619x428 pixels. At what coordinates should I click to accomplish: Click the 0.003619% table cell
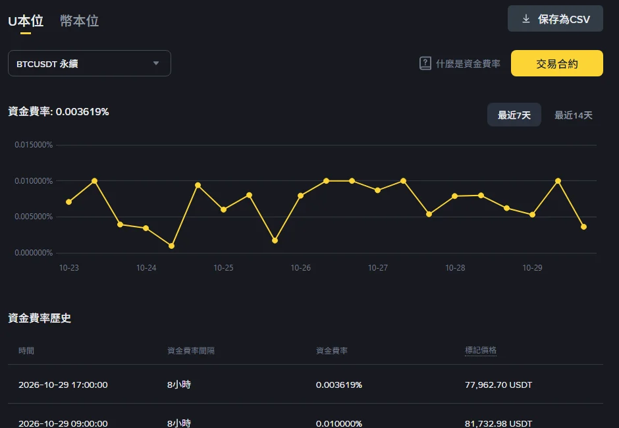(x=338, y=385)
